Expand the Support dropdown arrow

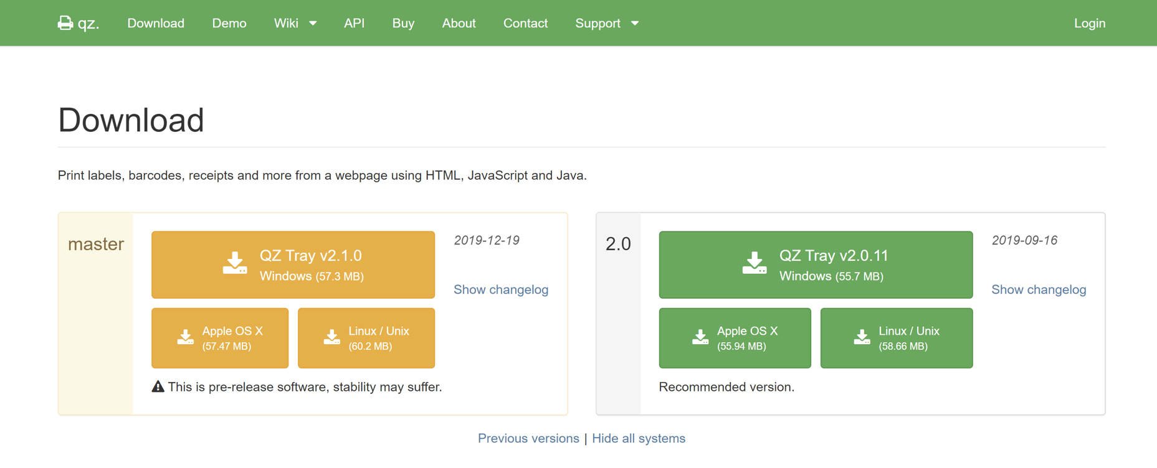point(635,24)
